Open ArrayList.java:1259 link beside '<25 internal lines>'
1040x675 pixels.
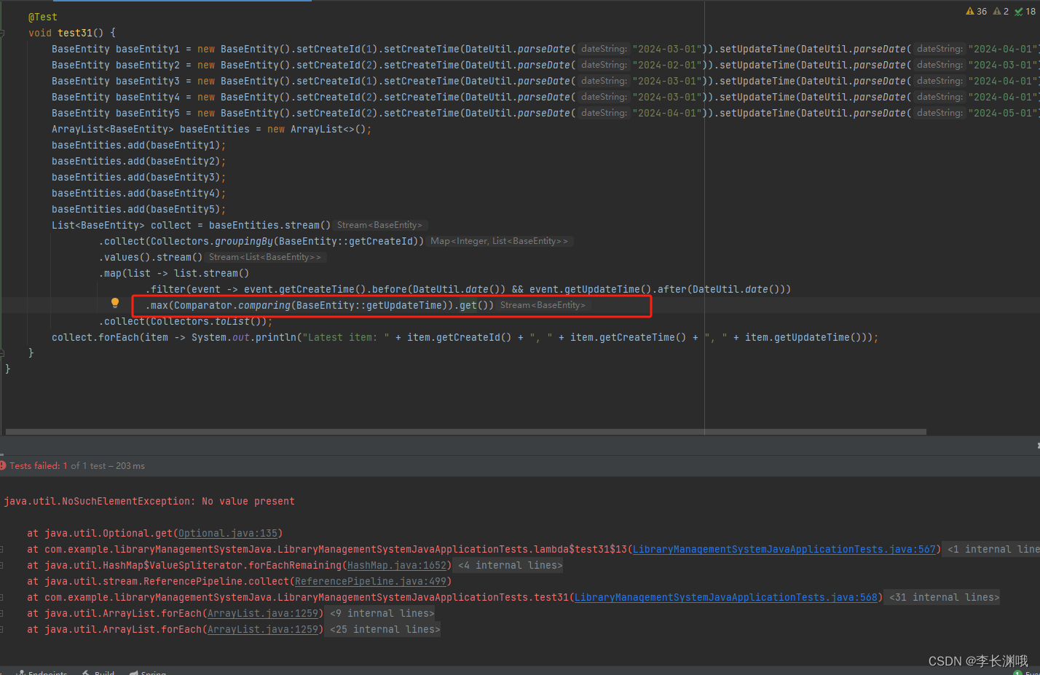click(263, 629)
